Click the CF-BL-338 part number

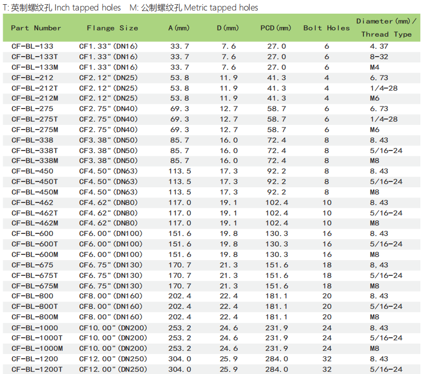pos(32,140)
